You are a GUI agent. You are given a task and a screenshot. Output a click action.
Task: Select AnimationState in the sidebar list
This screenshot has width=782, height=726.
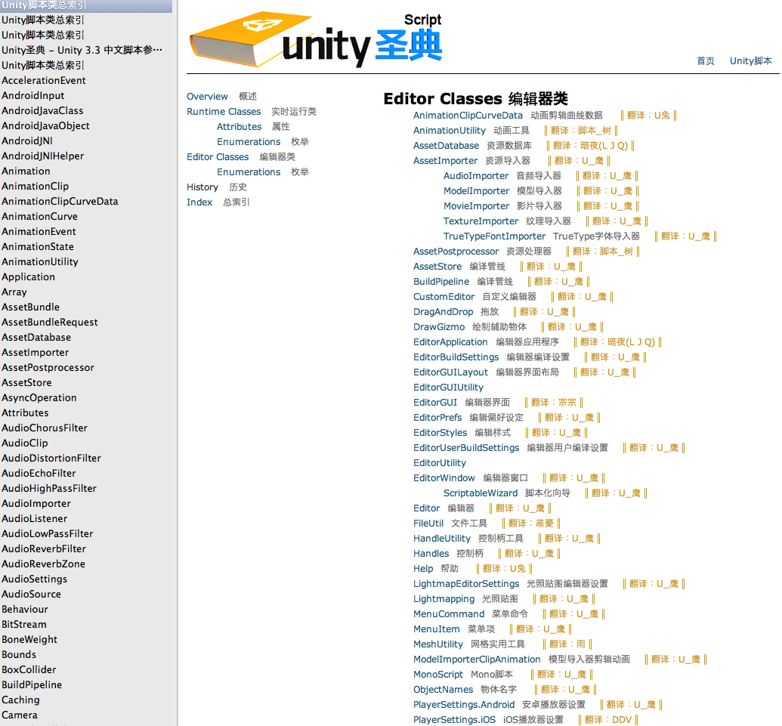pos(38,247)
